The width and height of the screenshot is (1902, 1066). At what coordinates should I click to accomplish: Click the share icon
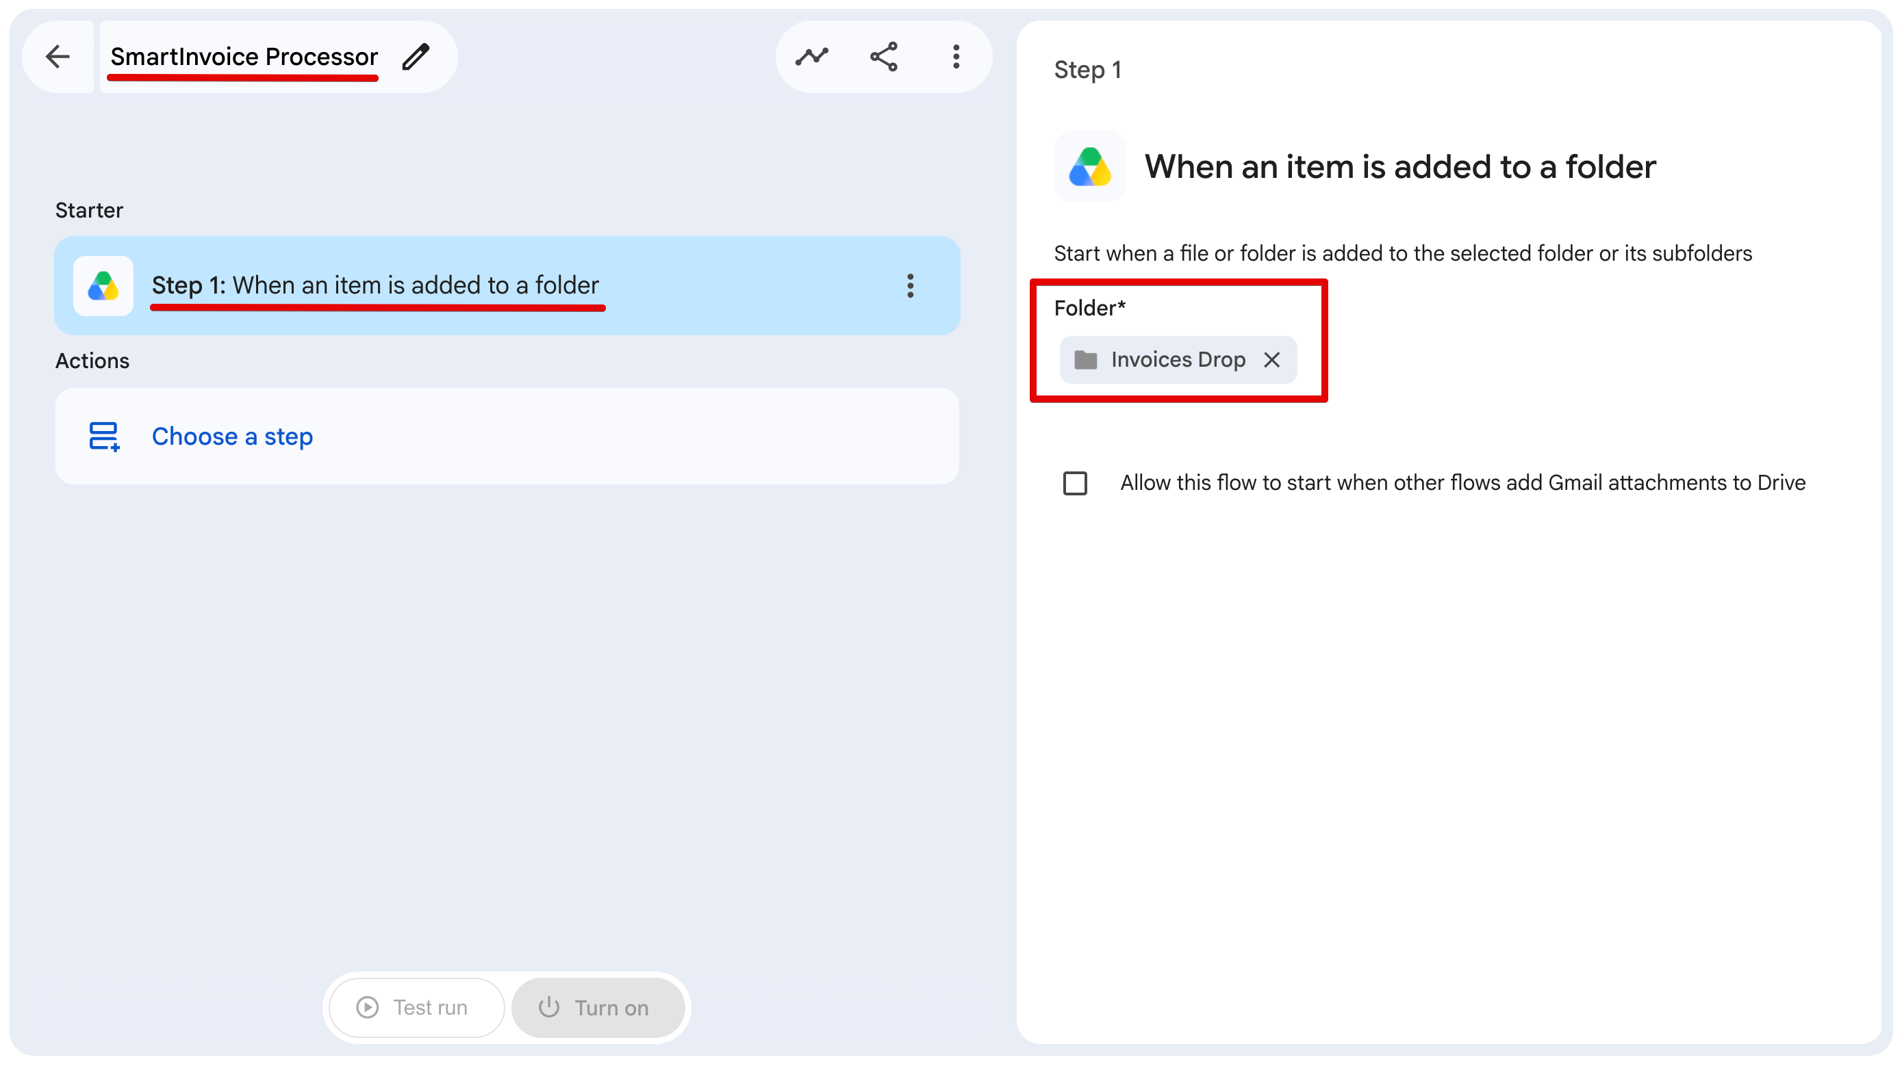(x=884, y=56)
